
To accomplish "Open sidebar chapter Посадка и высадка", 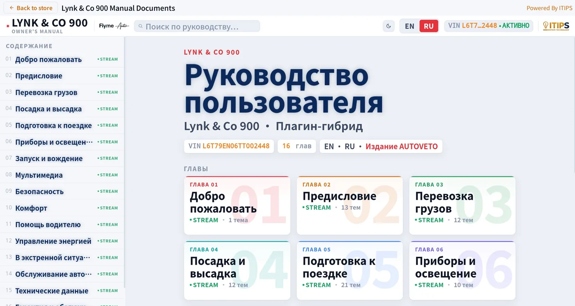I will click(x=62, y=109).
